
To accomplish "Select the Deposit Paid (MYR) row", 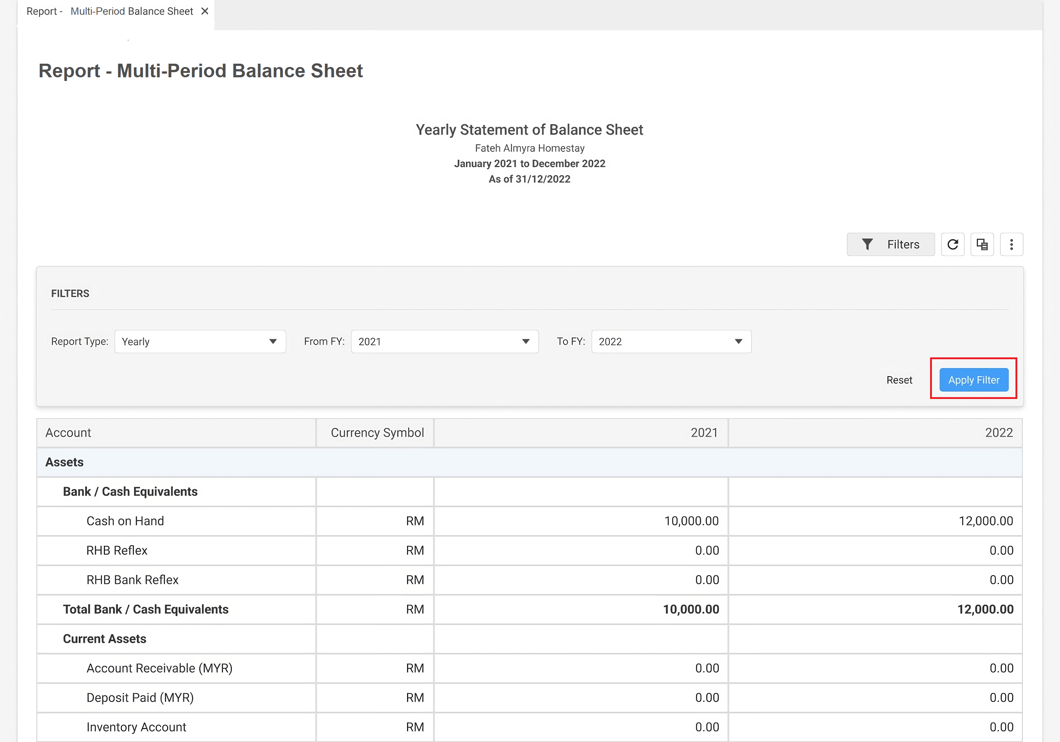I will 530,698.
